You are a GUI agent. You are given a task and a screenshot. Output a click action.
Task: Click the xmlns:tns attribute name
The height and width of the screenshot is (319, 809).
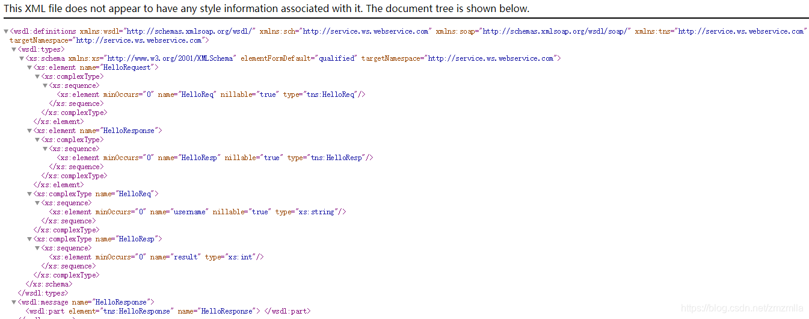654,31
